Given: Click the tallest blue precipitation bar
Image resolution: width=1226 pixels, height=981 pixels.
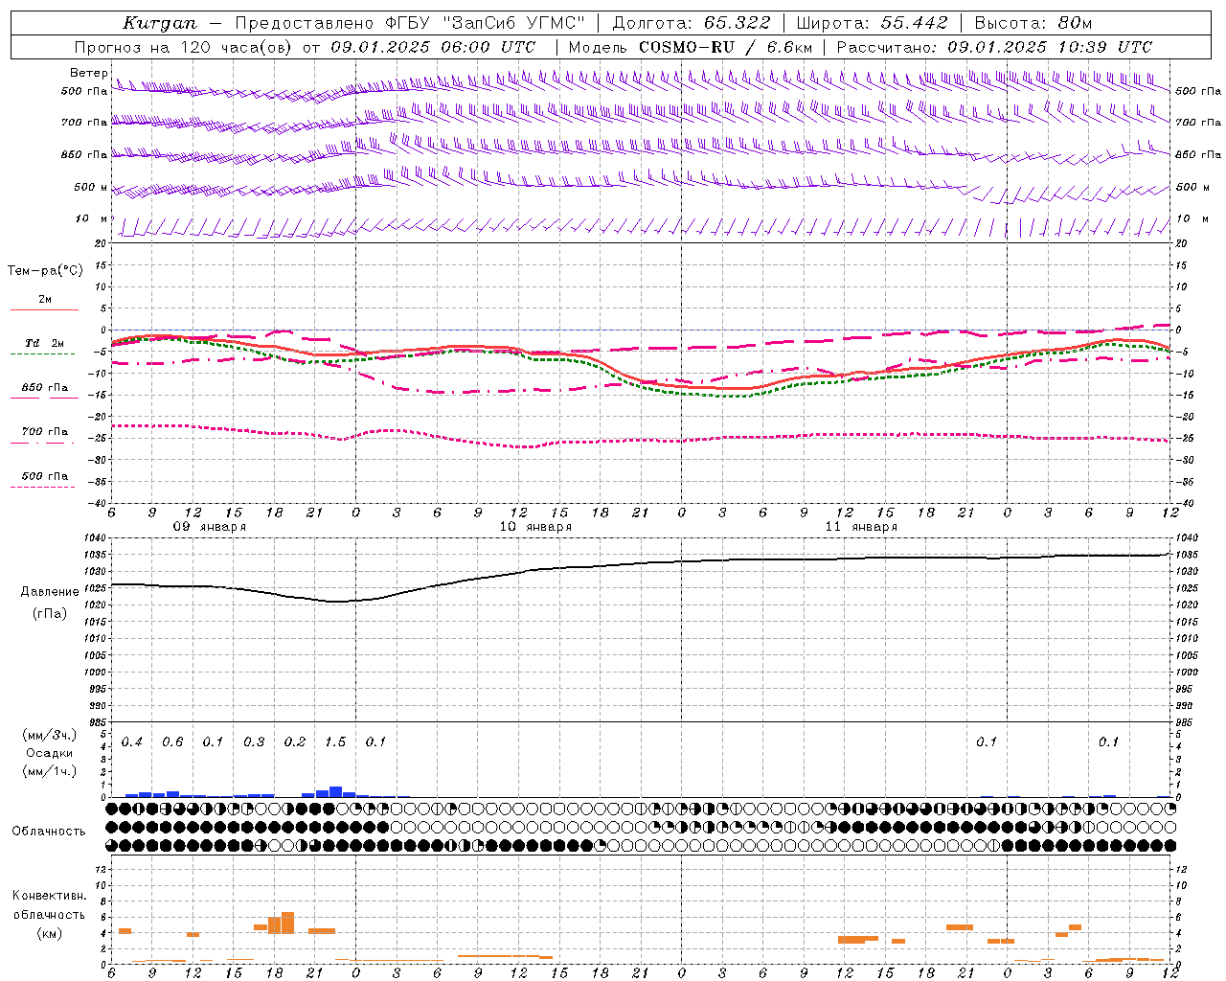Looking at the screenshot, I should [x=335, y=791].
